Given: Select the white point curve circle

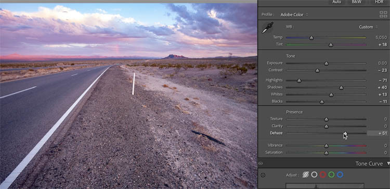Looking at the screenshot, I should [315, 174].
